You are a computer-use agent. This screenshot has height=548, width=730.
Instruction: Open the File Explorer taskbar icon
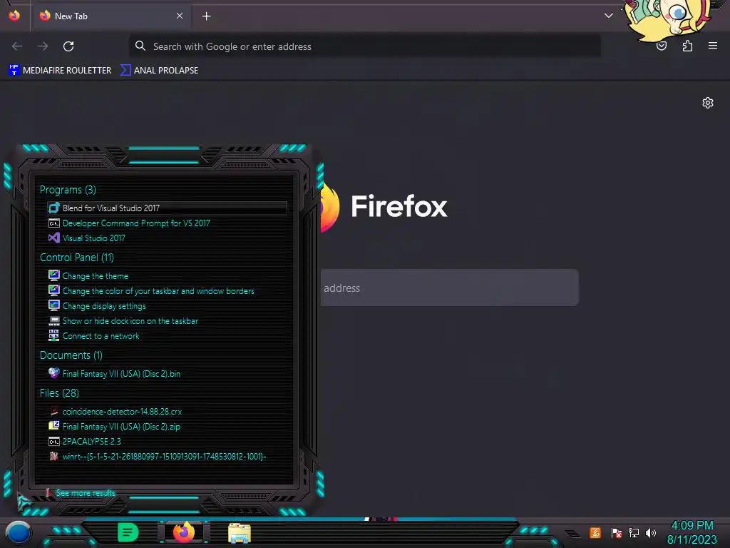click(240, 533)
